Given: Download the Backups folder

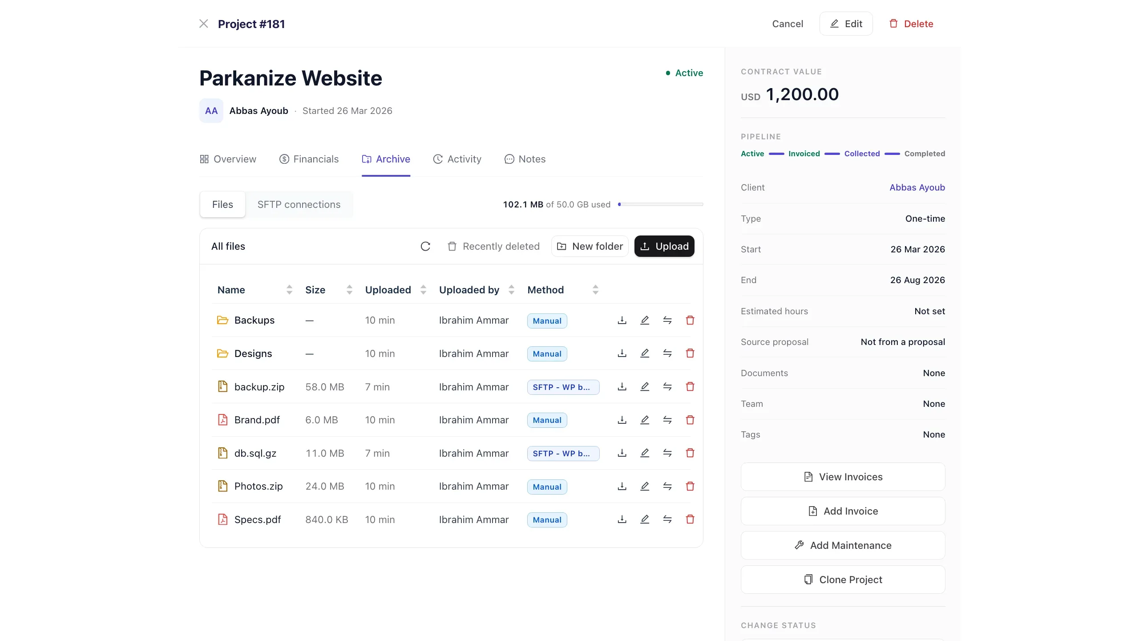Looking at the screenshot, I should tap(622, 320).
